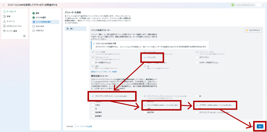267x132 pixels.
Task: Go to 手順を見る step label
Action: point(40,31)
